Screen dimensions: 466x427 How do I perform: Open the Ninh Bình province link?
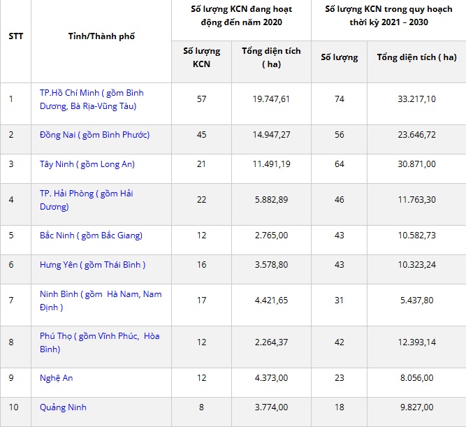(x=101, y=301)
